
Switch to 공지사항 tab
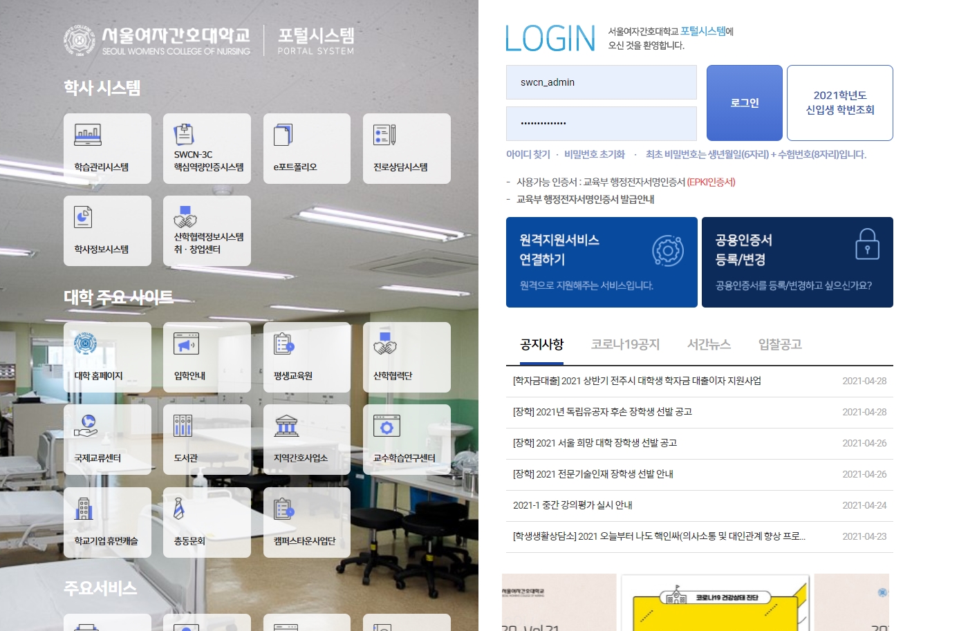(x=542, y=344)
